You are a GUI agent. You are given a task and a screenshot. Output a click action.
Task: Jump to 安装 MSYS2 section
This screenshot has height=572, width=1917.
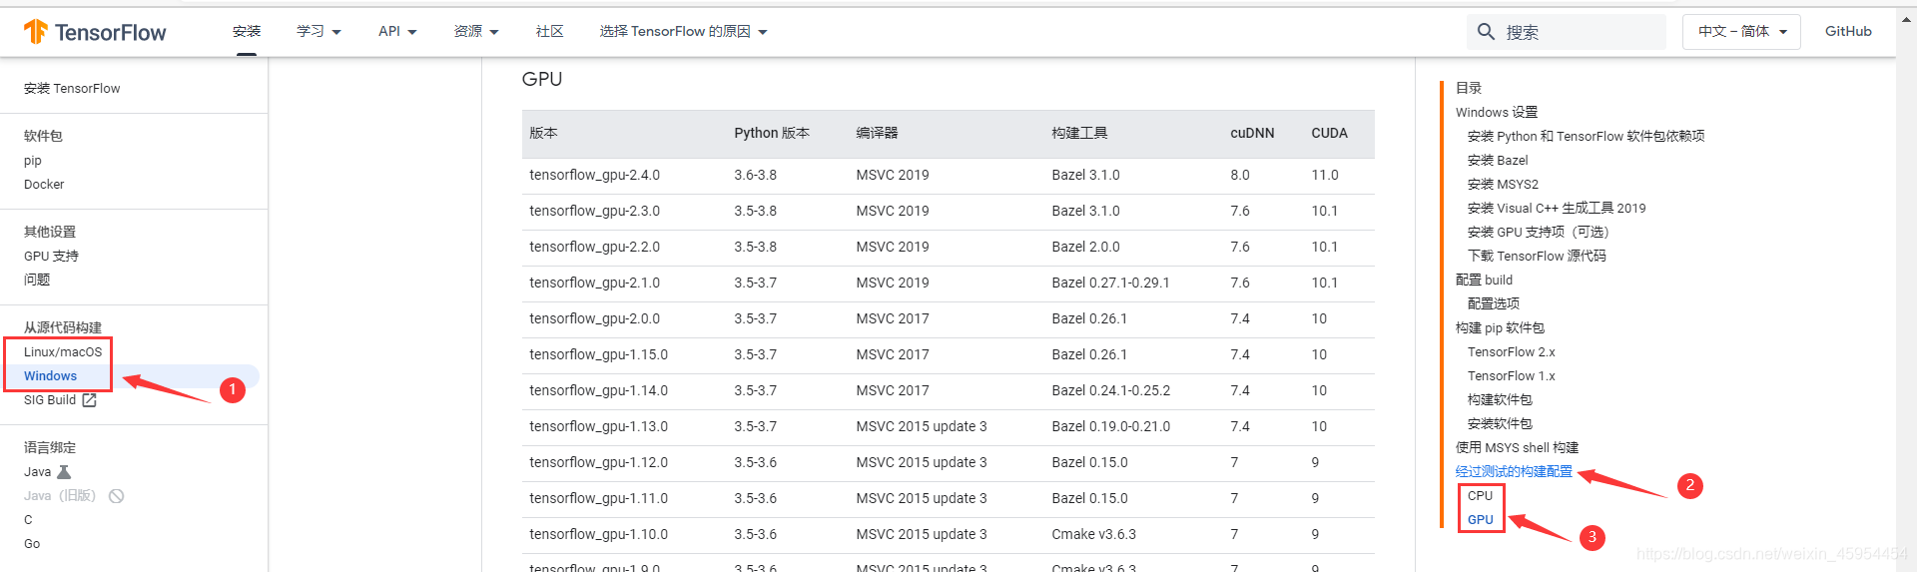(1503, 185)
